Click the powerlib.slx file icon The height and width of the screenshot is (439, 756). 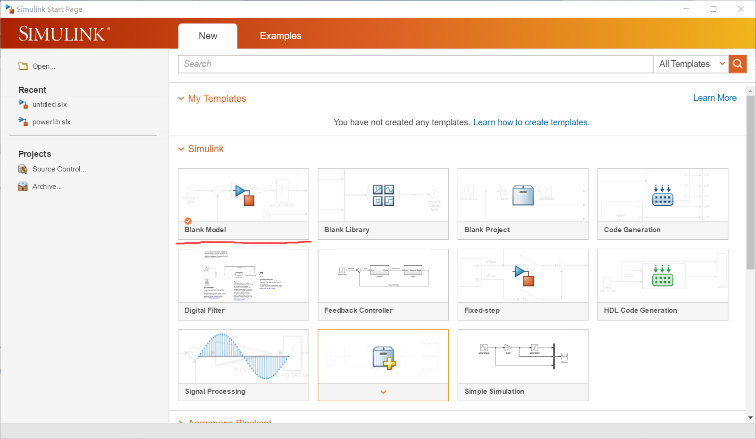(x=23, y=122)
